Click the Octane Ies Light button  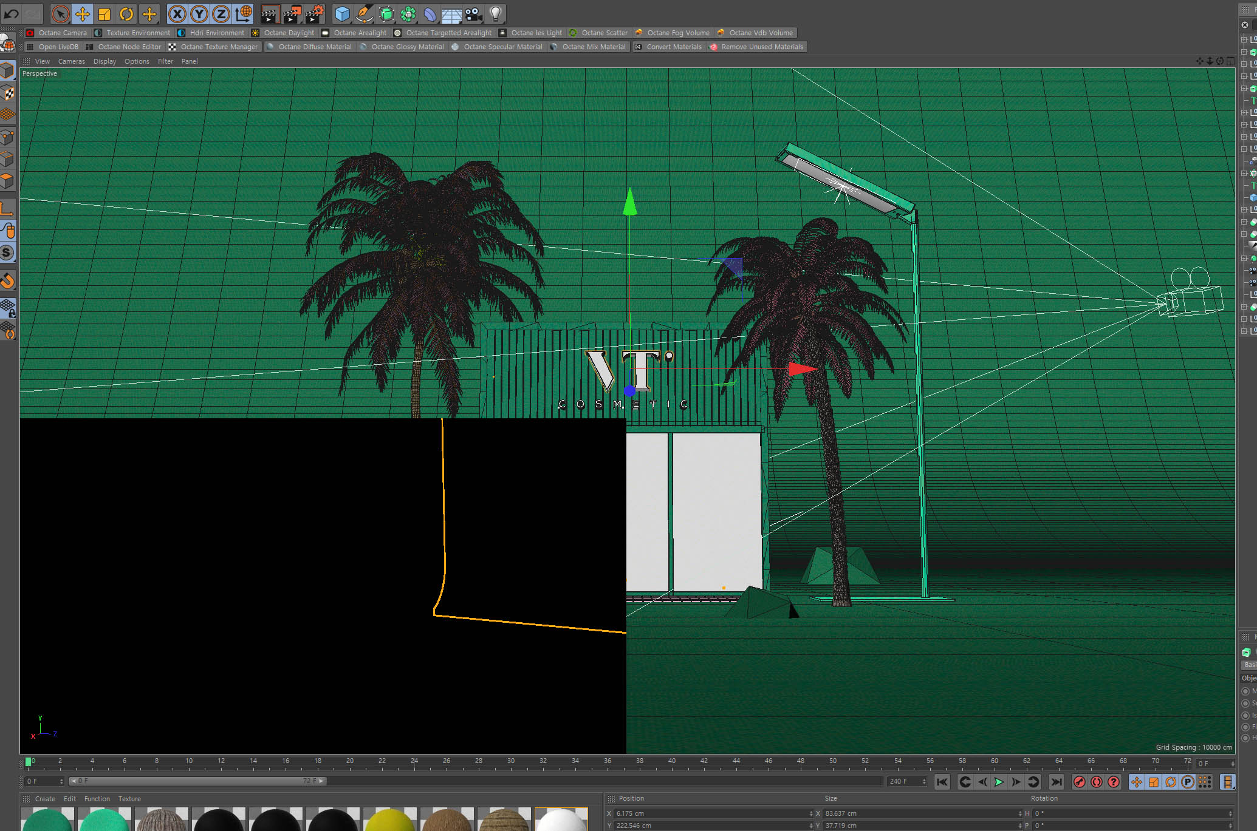click(531, 33)
